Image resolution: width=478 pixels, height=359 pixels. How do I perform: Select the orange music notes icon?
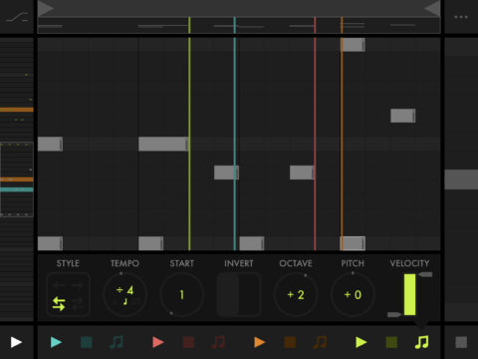pos(320,342)
